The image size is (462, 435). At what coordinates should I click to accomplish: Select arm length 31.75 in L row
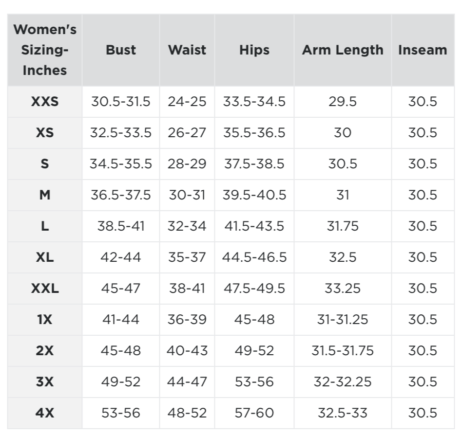pyautogui.click(x=343, y=226)
